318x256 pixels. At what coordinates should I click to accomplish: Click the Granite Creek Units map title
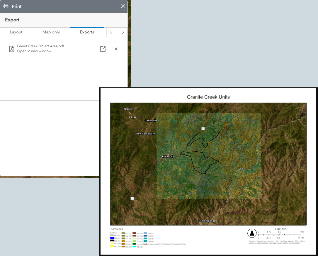point(208,97)
